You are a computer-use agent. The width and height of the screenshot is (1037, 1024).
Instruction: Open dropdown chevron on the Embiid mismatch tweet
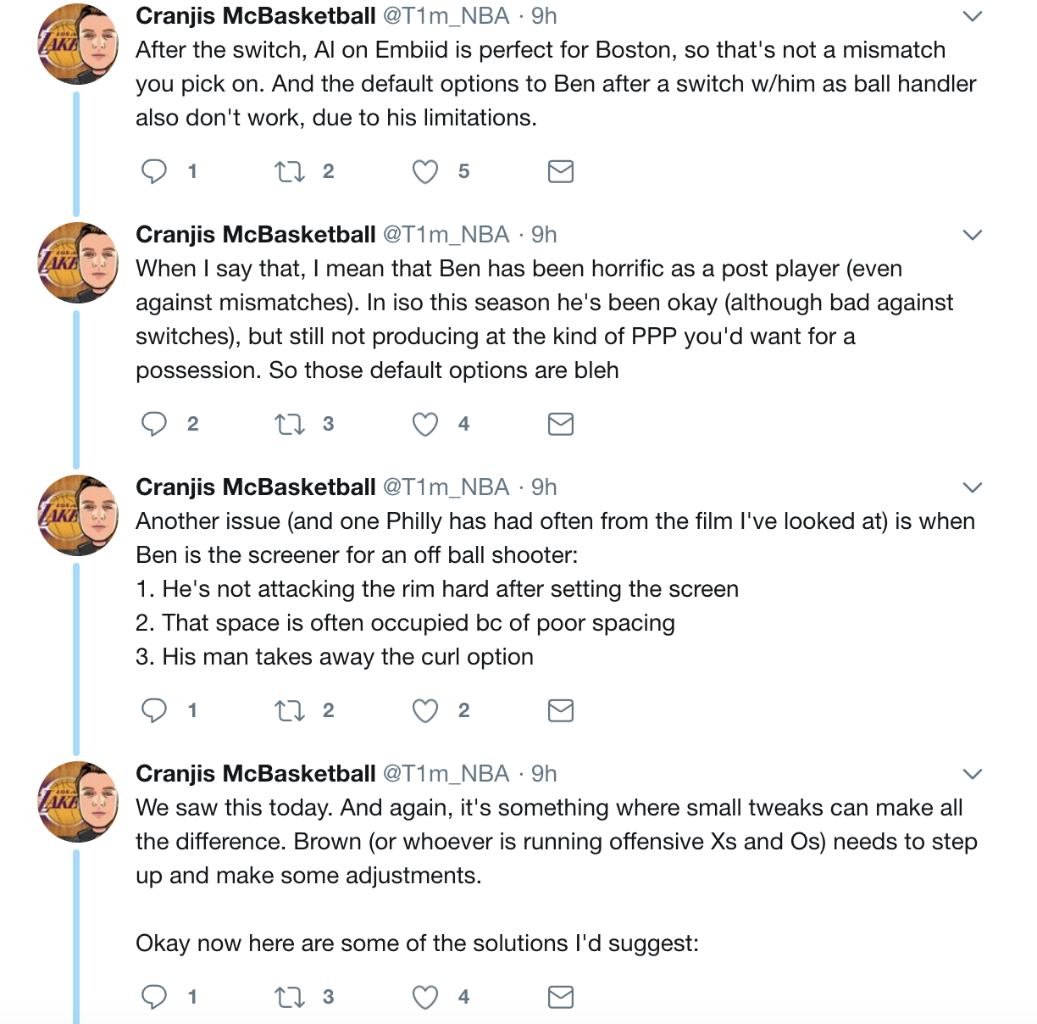[x=973, y=16]
